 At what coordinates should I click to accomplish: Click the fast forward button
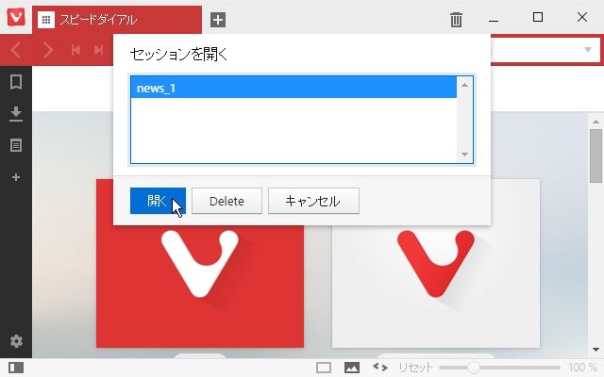pyautogui.click(x=98, y=50)
